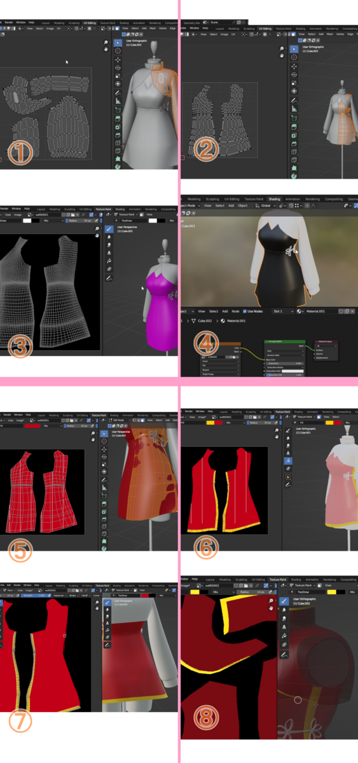Viewport: 358px width, 763px height.
Task: Open the Edit Mode dropdown in screenshot 5 viewport
Action: tap(121, 420)
